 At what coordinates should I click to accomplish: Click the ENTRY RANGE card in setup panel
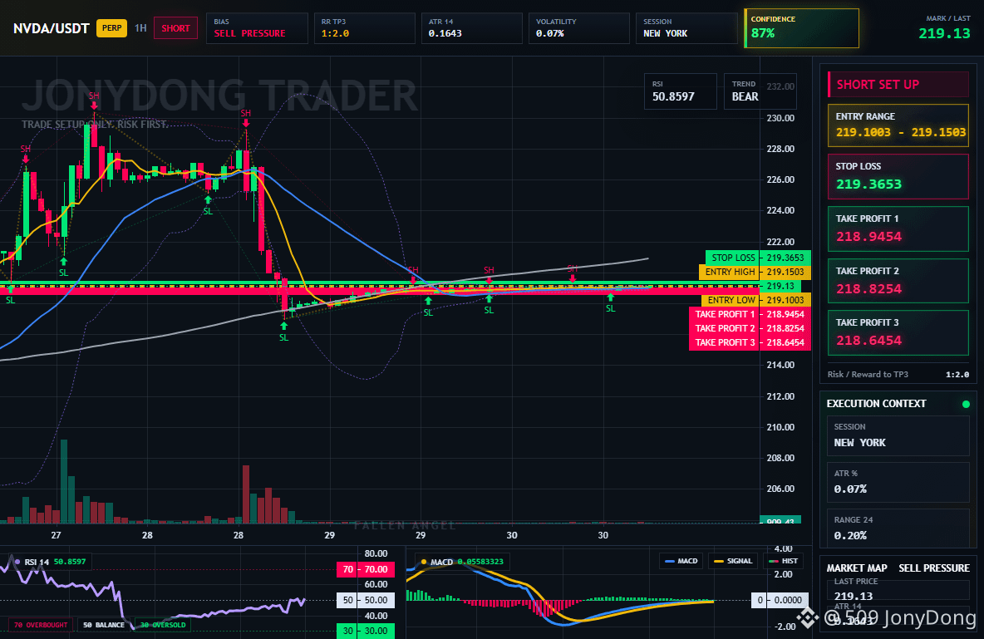point(898,125)
